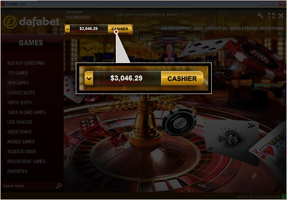Click the dafabet logo
Image resolution: width=287 pixels, height=200 pixels.
(x=32, y=22)
